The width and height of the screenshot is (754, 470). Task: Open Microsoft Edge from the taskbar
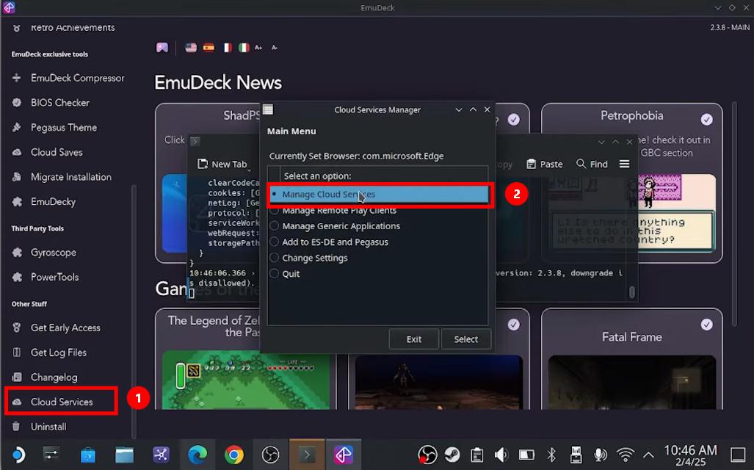click(x=197, y=455)
